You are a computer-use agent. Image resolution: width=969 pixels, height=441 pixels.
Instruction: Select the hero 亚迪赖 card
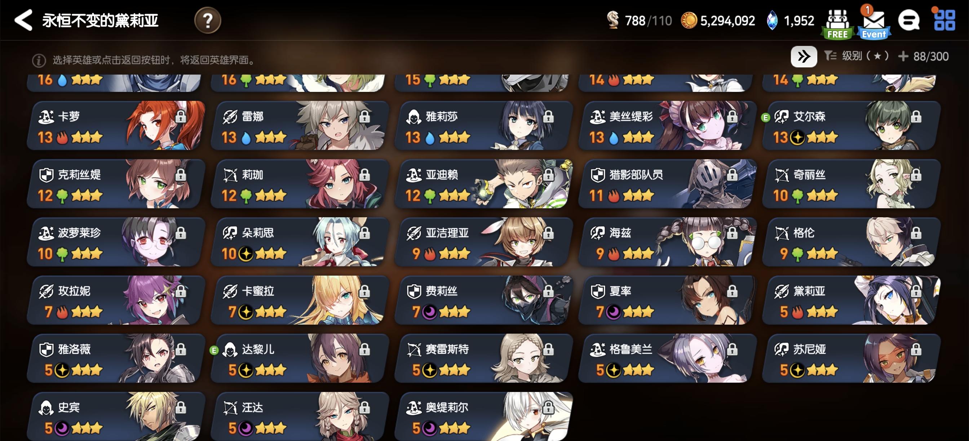483,184
